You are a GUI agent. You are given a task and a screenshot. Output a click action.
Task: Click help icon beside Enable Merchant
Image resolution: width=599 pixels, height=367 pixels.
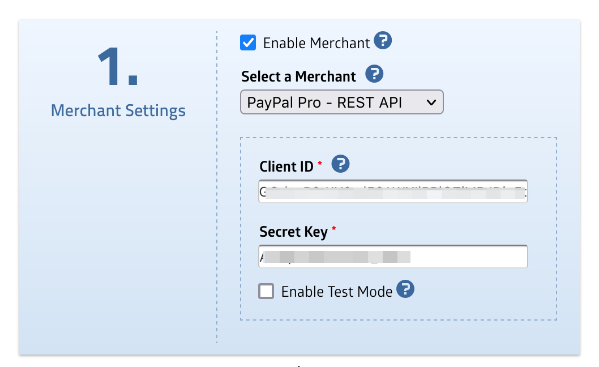383,41
